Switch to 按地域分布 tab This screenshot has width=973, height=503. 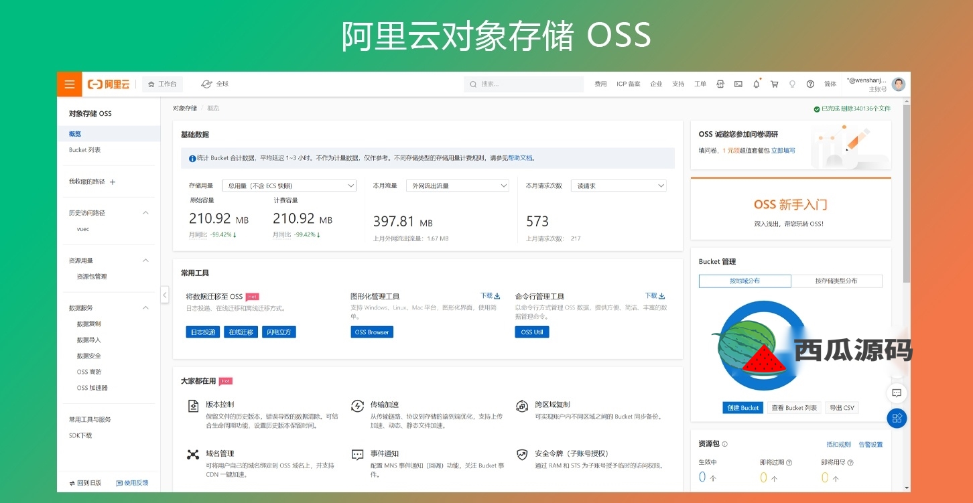(745, 281)
